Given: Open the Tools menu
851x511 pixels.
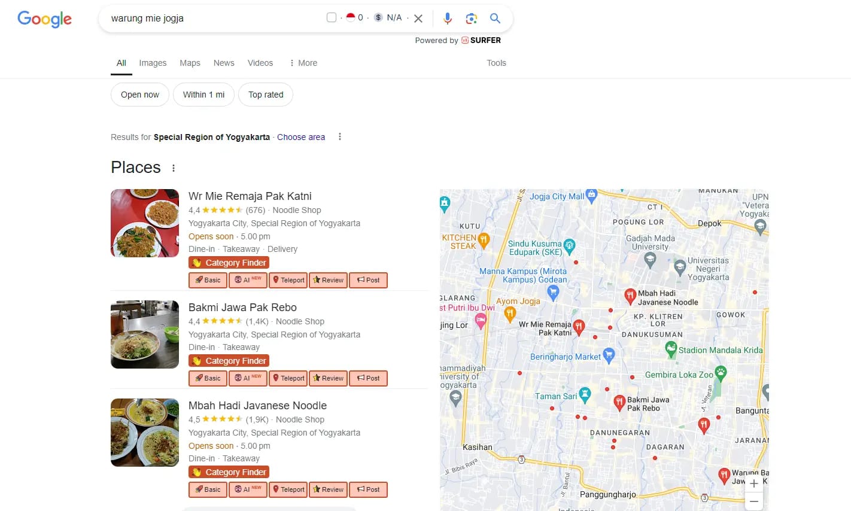Looking at the screenshot, I should pyautogui.click(x=496, y=63).
